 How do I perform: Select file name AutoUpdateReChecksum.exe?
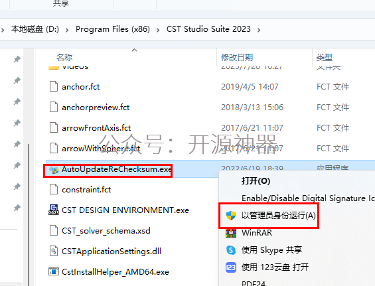tap(116, 169)
